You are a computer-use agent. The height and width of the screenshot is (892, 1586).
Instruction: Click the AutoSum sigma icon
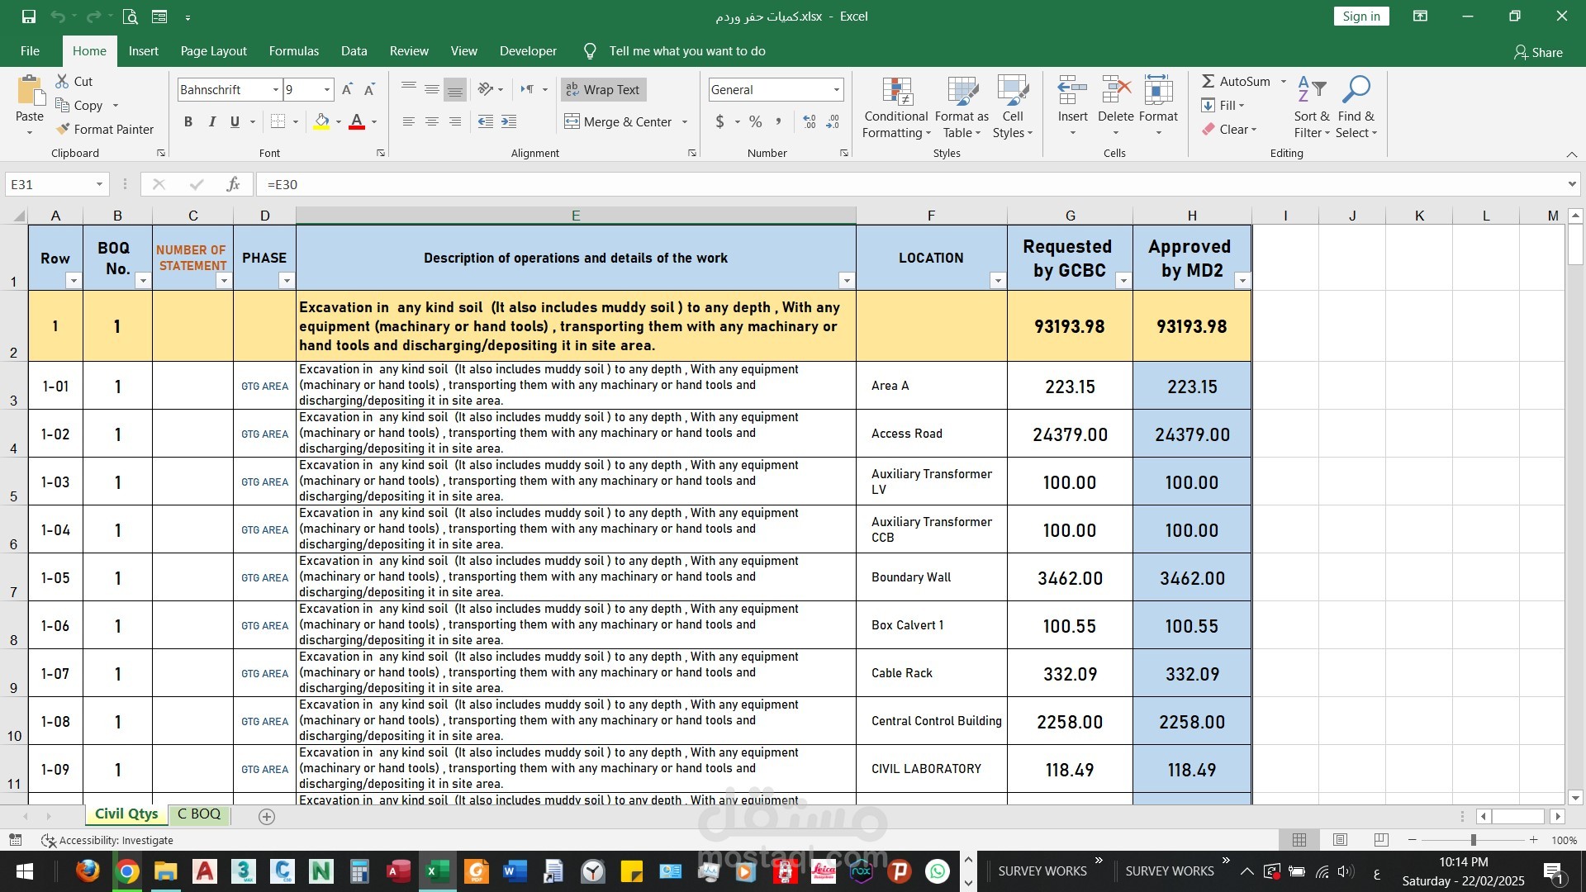click(x=1208, y=81)
